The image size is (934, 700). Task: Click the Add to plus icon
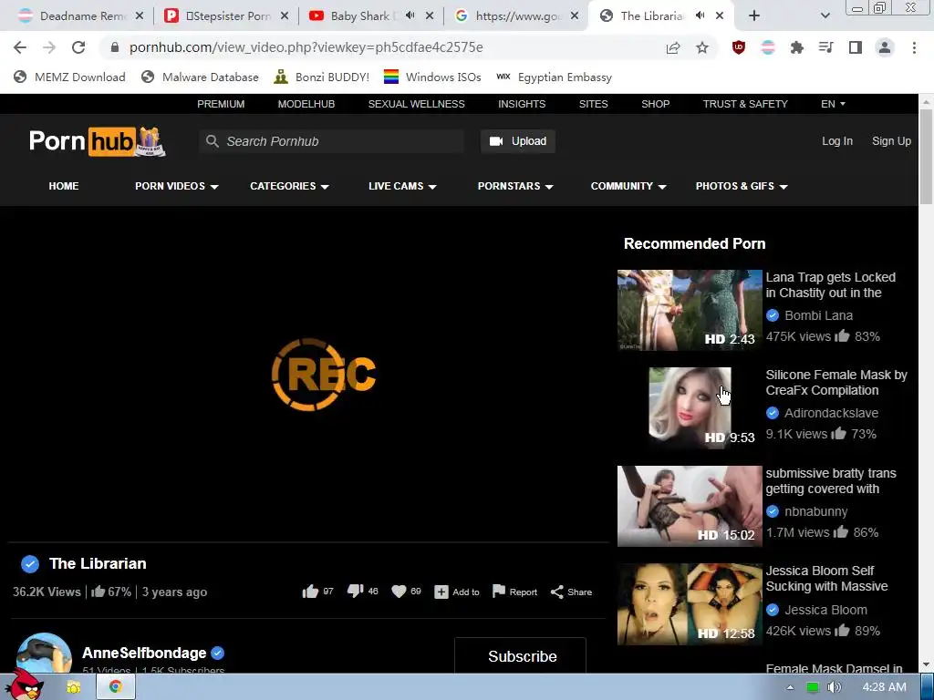pos(441,592)
